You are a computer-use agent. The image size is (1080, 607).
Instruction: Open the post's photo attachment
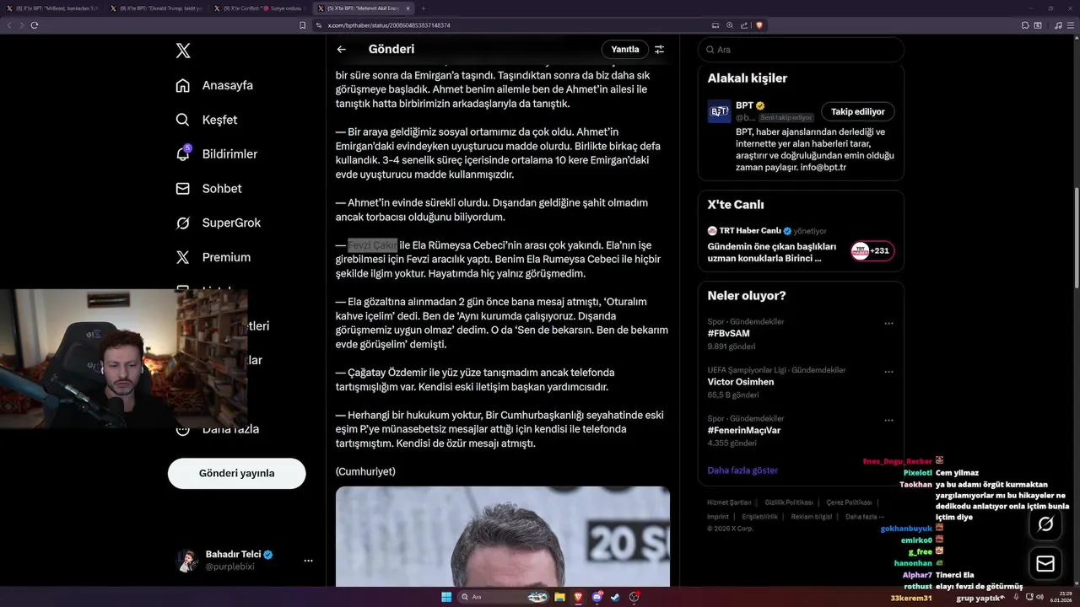click(503, 536)
